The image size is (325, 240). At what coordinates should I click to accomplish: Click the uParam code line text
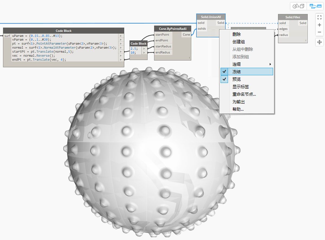point(37,36)
